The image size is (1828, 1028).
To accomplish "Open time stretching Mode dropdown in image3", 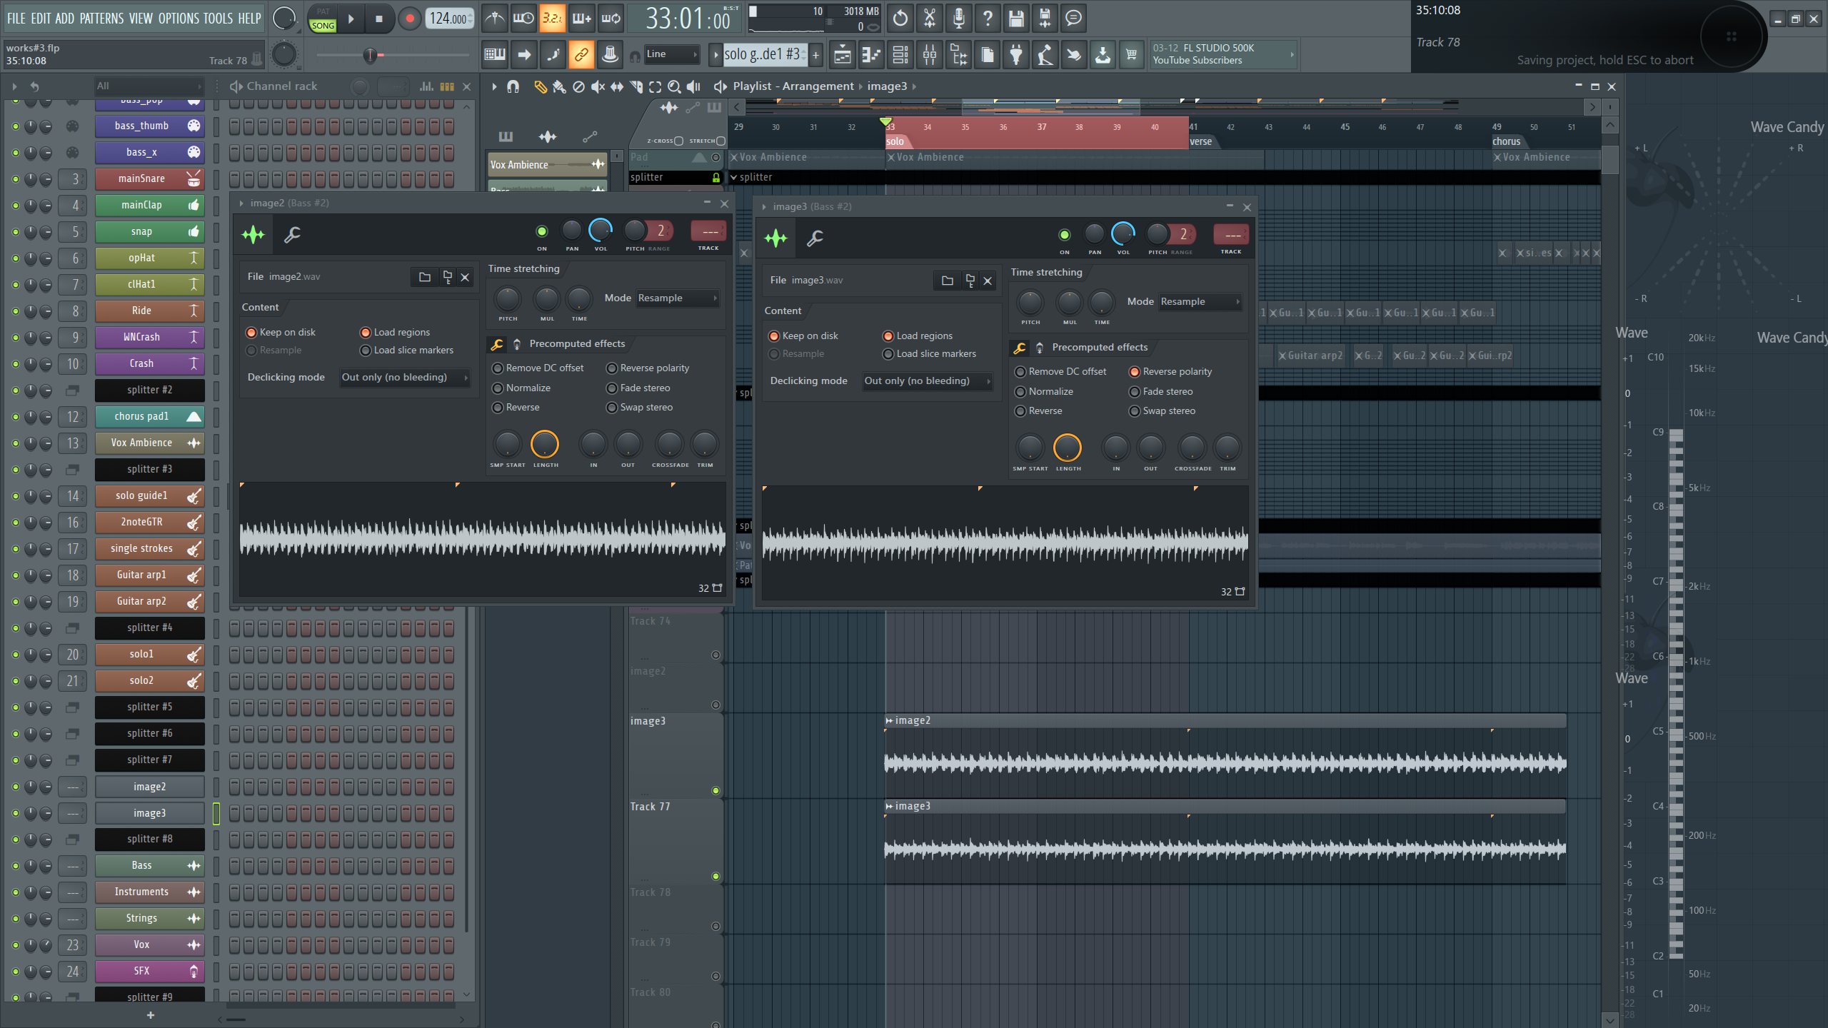I will pos(1200,302).
